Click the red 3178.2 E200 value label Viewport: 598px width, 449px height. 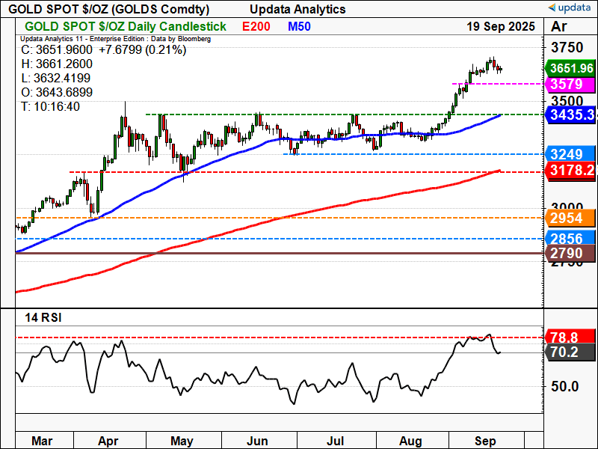click(x=570, y=171)
